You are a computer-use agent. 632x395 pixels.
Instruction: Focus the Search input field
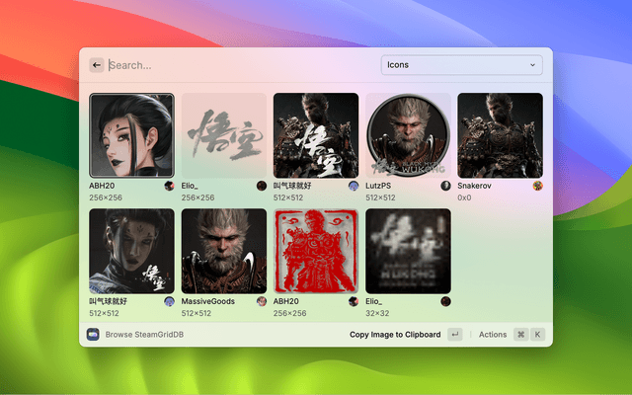(x=242, y=65)
